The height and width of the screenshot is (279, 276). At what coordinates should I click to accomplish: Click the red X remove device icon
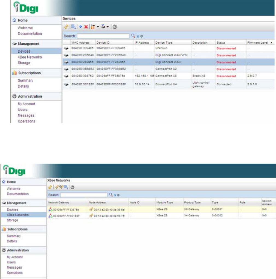click(x=86, y=27)
